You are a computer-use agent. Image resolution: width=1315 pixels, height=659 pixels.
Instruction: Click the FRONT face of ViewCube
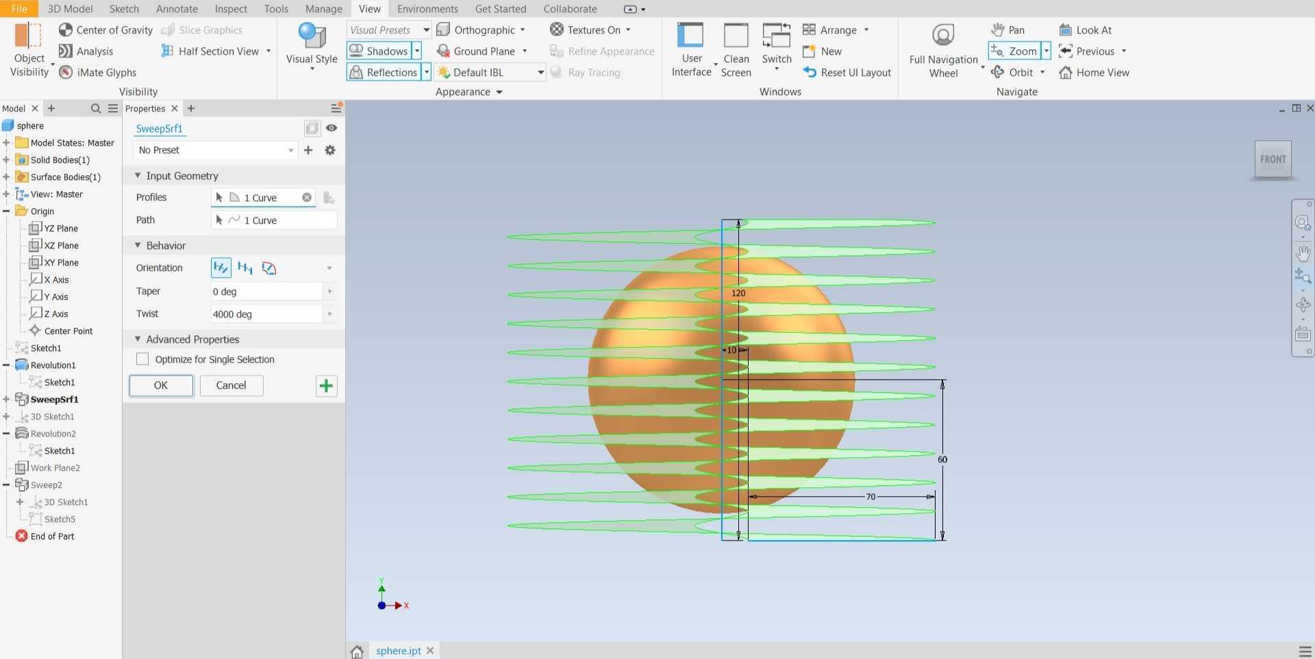click(1273, 159)
